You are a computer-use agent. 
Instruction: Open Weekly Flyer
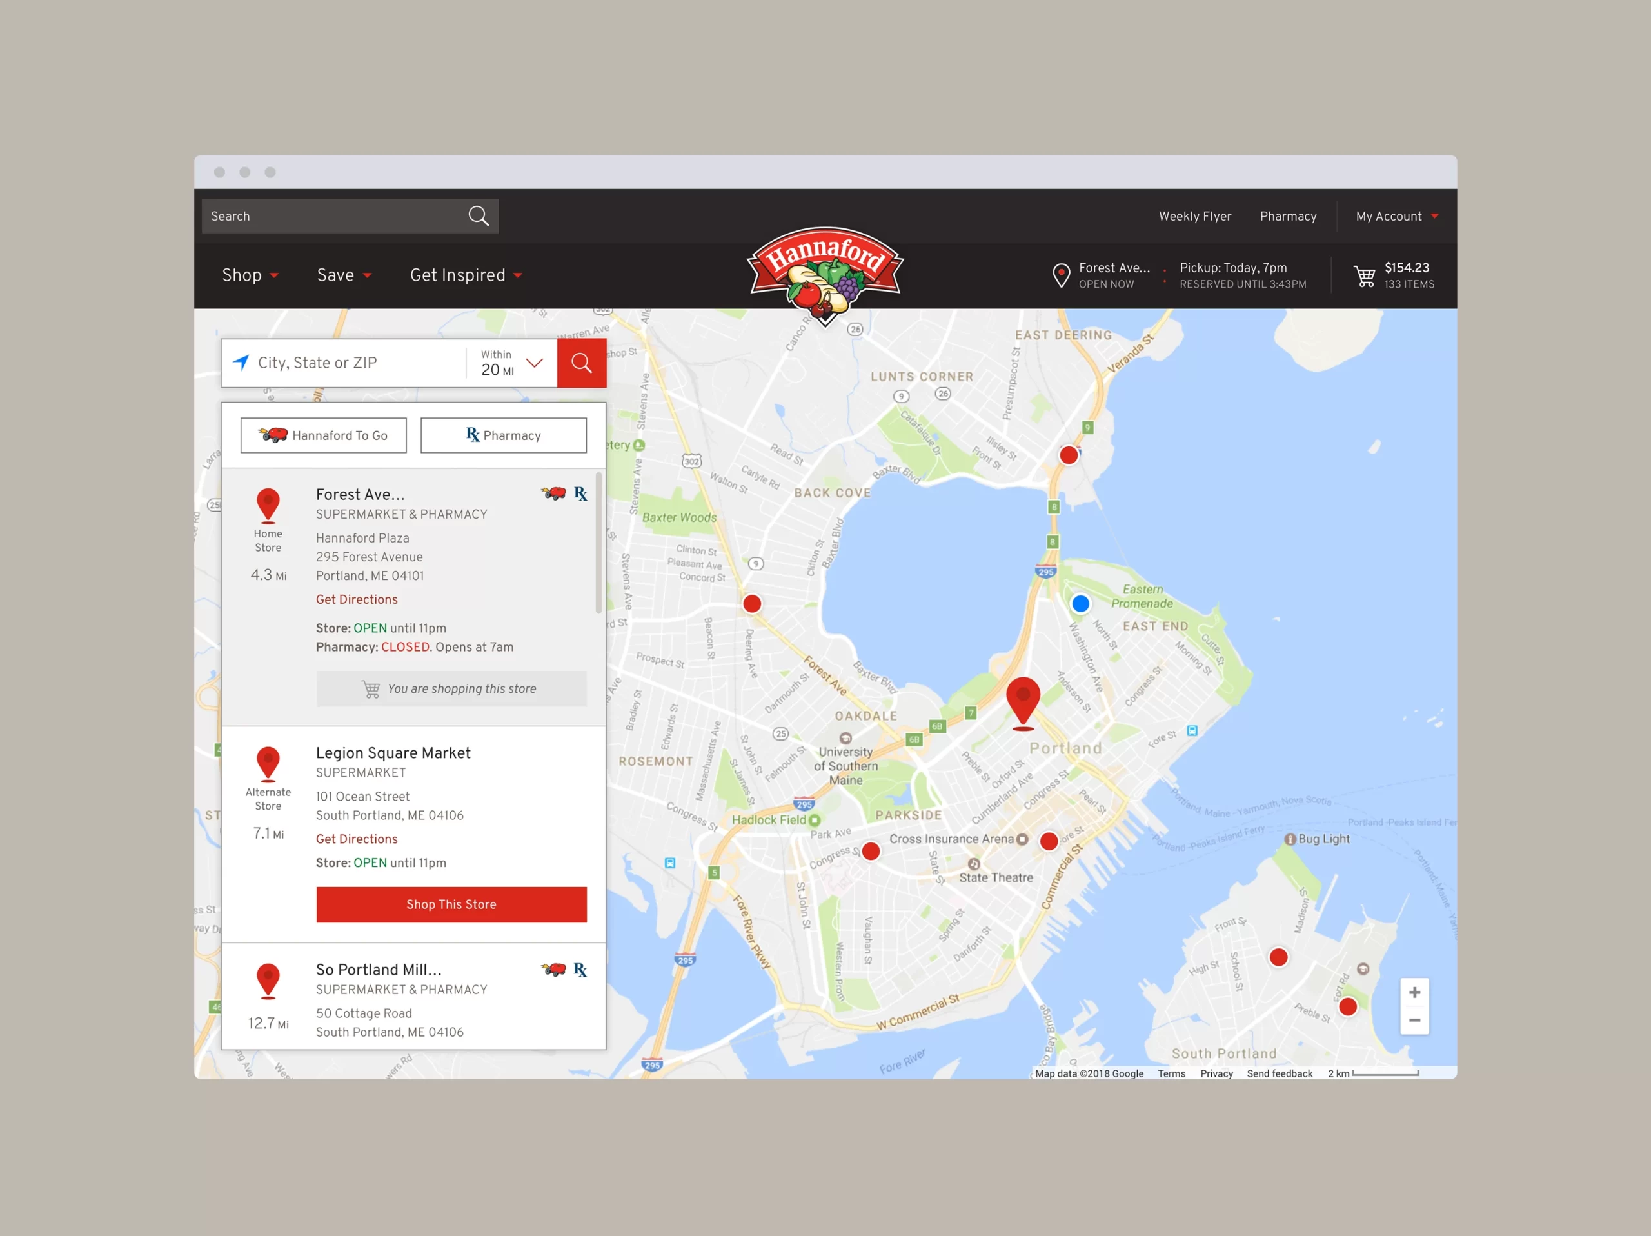1195,217
